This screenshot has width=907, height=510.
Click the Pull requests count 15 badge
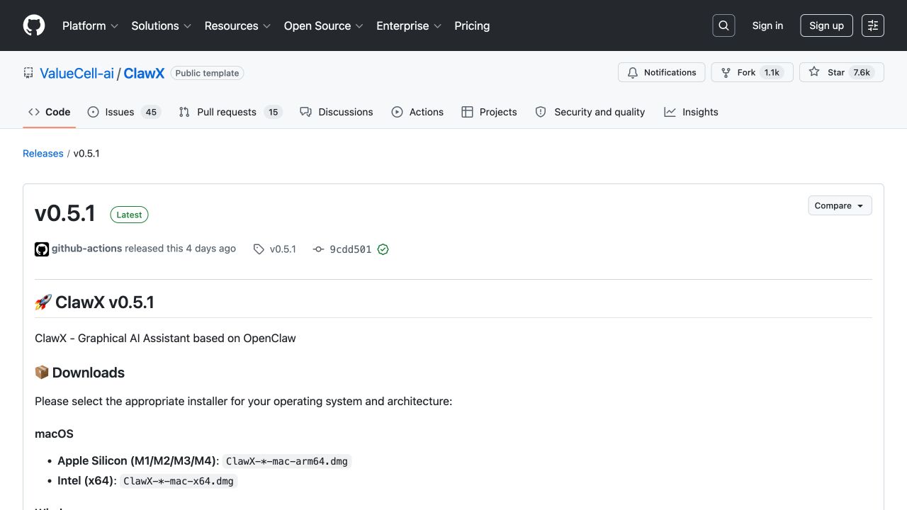(x=274, y=112)
